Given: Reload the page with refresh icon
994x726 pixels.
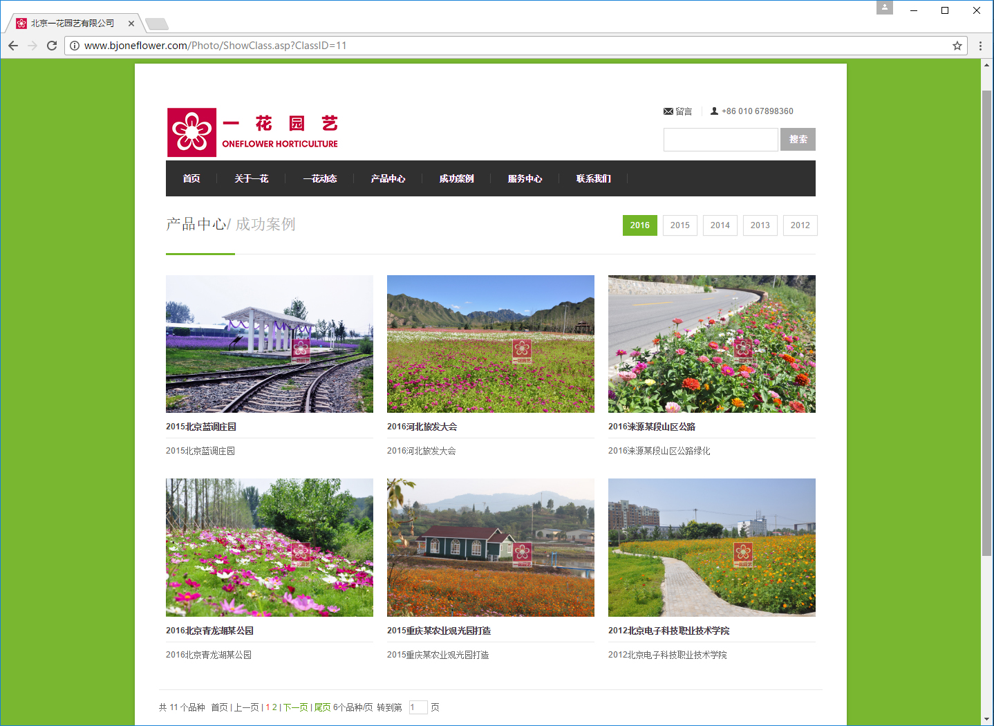Looking at the screenshot, I should 52,46.
